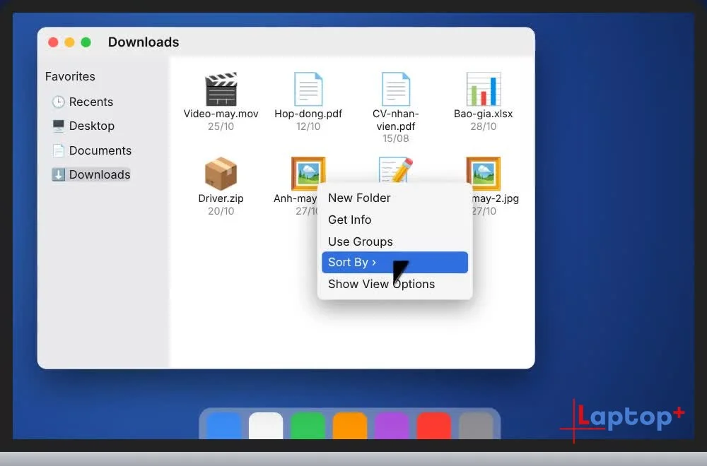Screen dimensions: 707x466
Task: Select the Bao-gia.xlsx chart icon
Action: tap(484, 89)
